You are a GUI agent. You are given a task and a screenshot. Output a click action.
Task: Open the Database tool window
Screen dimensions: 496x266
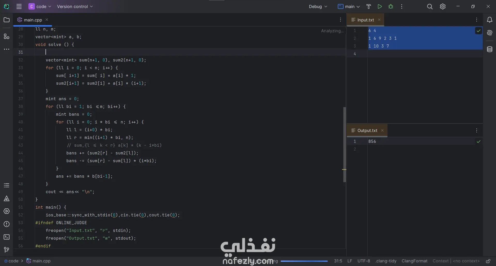point(490,49)
